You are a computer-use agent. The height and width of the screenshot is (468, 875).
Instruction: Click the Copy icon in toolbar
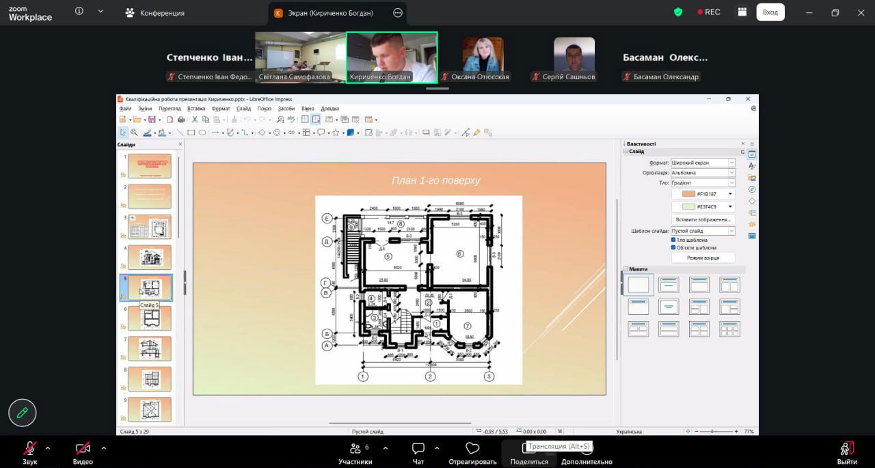[206, 120]
